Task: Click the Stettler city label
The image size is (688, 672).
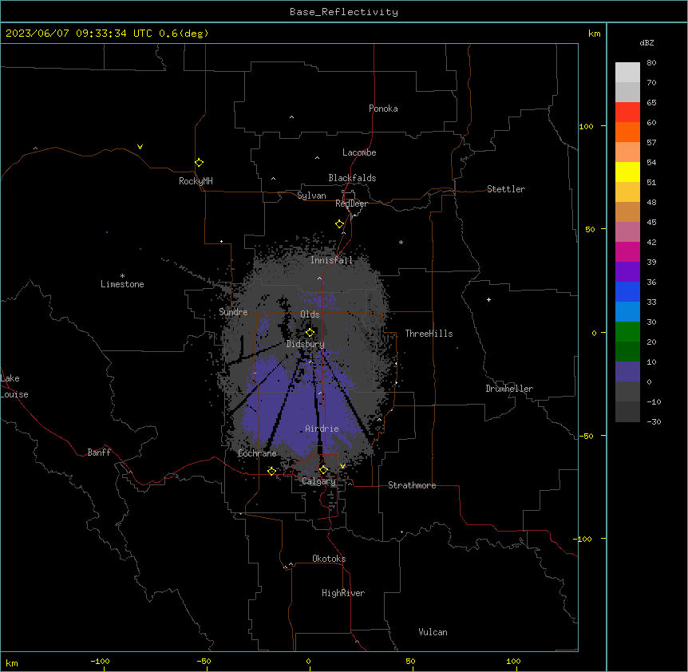Action: 506,189
